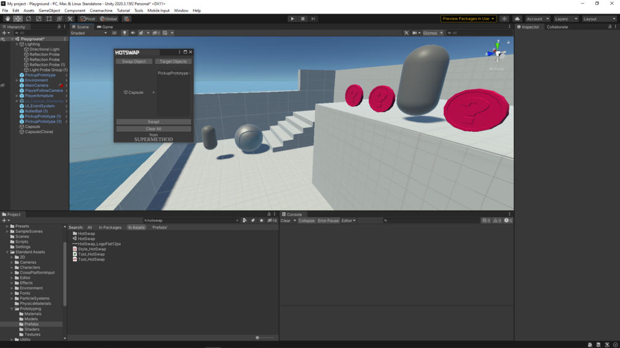Select the Rotate tool
Image resolution: width=620 pixels, height=348 pixels.
click(x=28, y=18)
